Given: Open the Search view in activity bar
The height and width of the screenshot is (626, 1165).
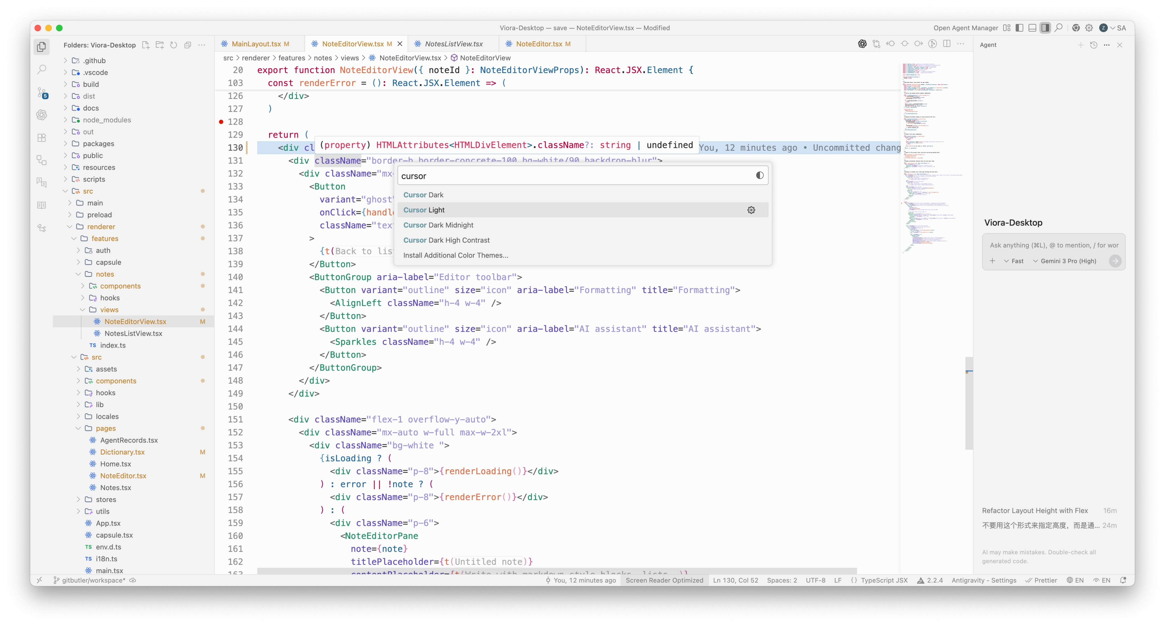Looking at the screenshot, I should 42,69.
